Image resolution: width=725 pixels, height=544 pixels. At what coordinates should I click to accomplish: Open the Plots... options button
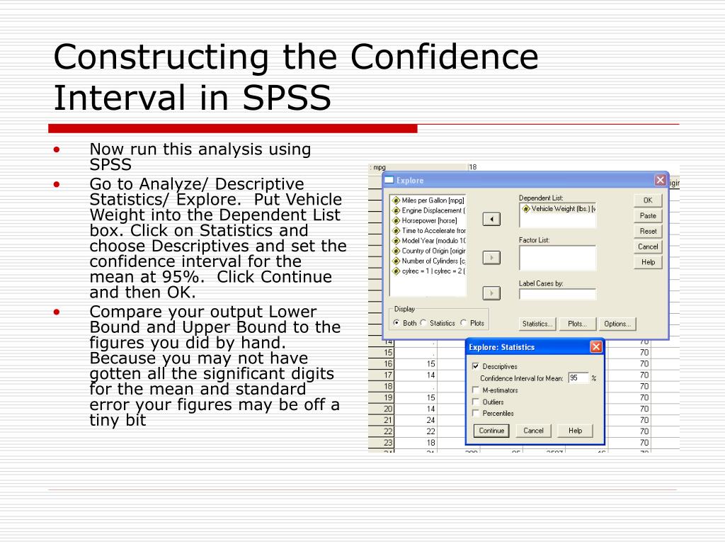(x=578, y=324)
